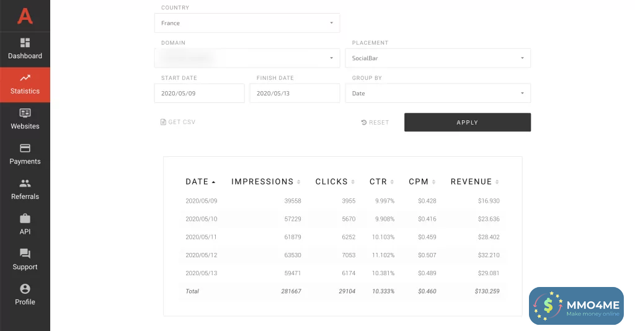Click the Reset filters link
The width and height of the screenshot is (635, 331).
(x=375, y=123)
